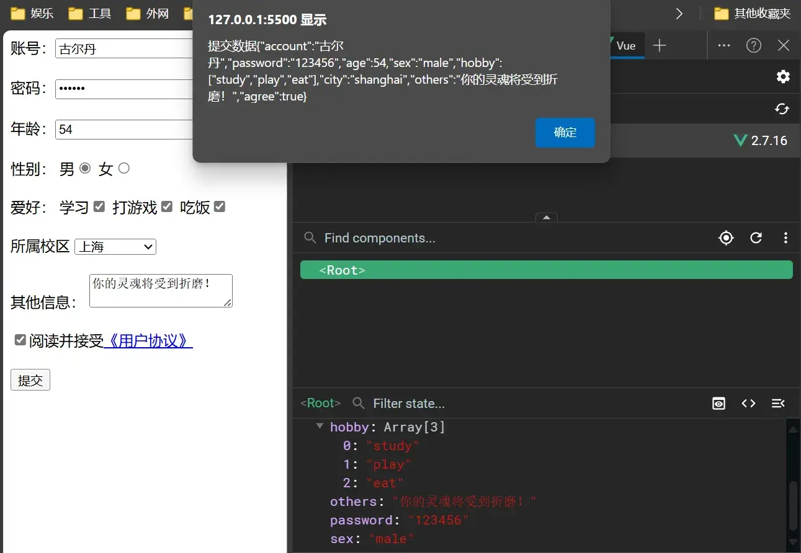Close the devtools panel

(x=784, y=45)
